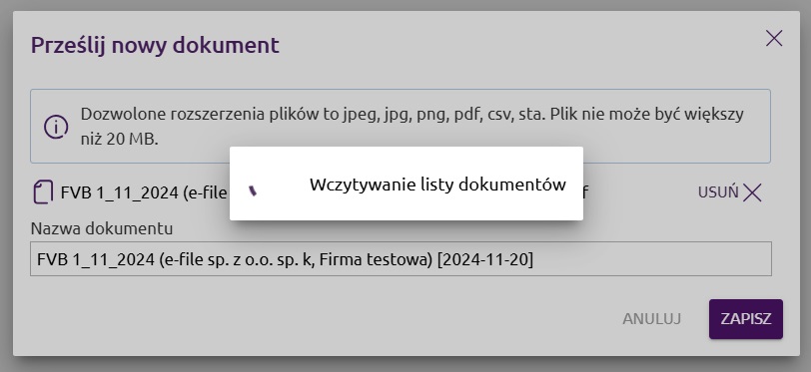Click the [2024-11-20] date in name field
The height and width of the screenshot is (372, 811).
click(485, 259)
